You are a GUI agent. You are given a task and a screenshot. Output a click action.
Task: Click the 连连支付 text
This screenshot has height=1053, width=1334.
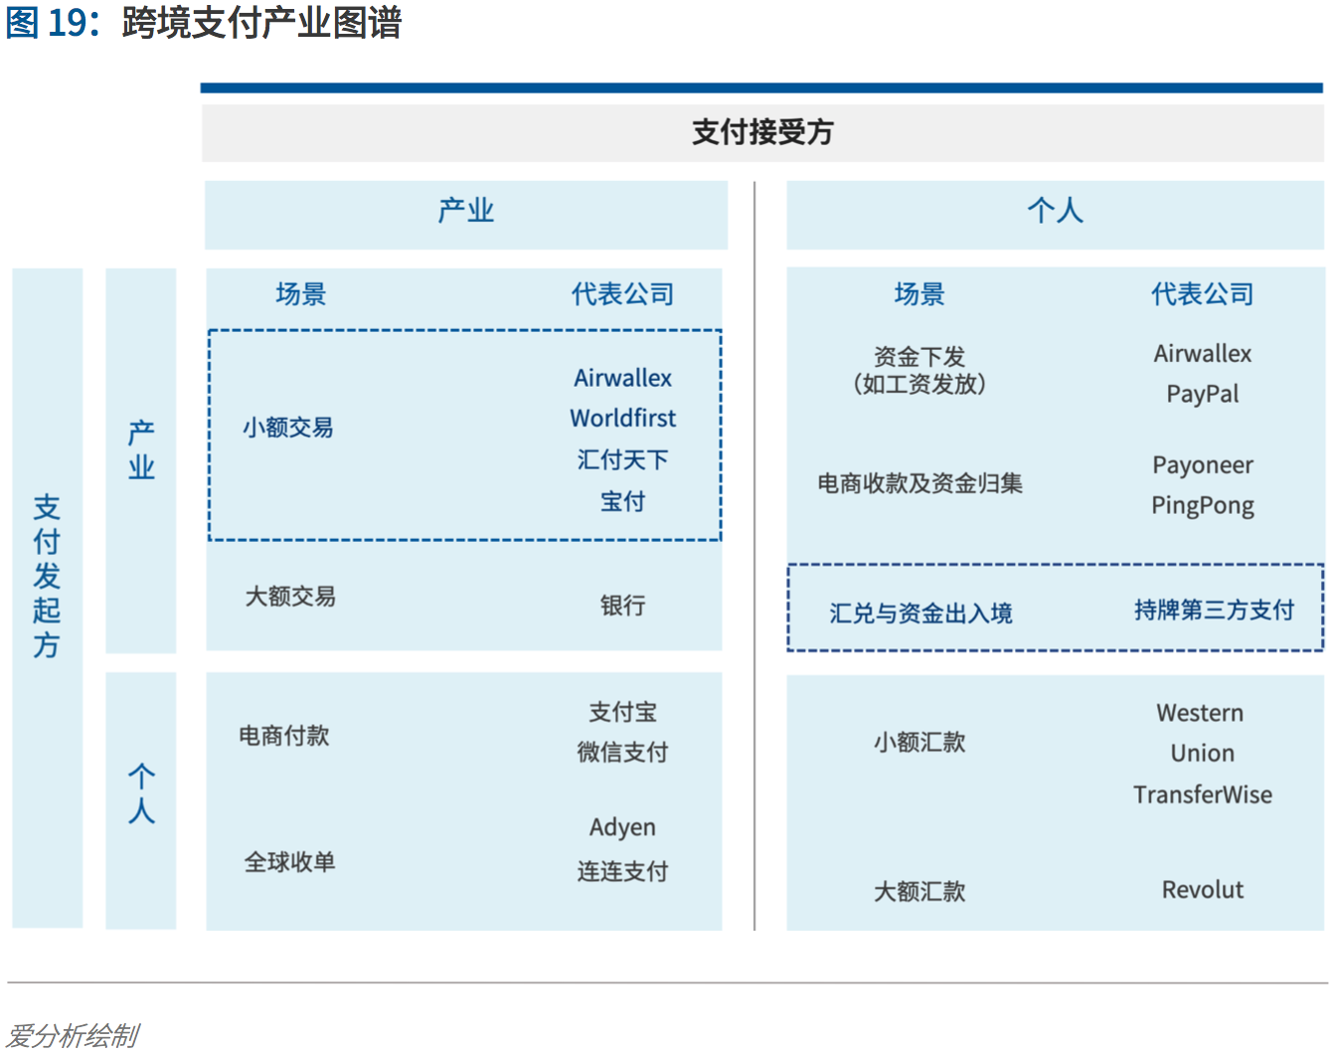623,871
